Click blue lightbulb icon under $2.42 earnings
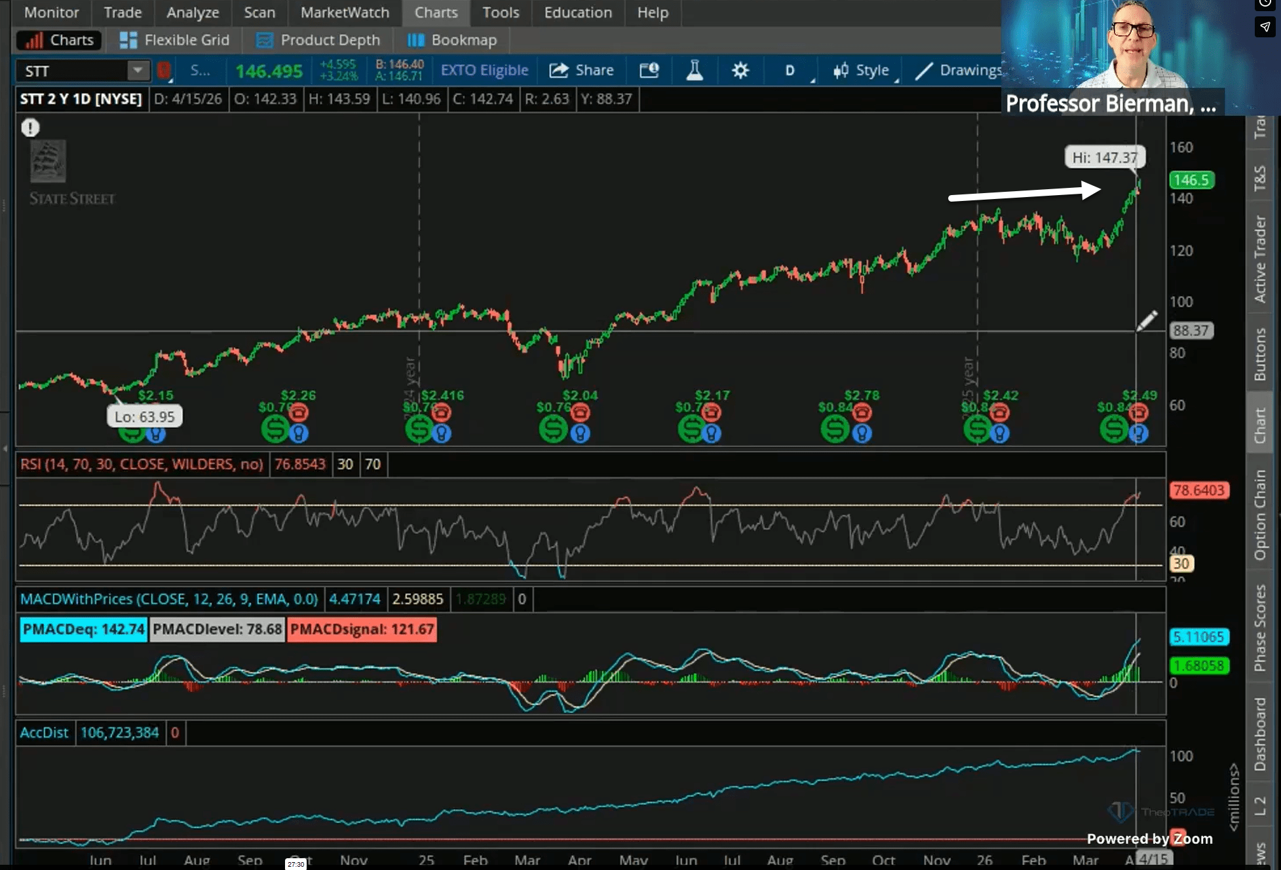 coord(1000,433)
